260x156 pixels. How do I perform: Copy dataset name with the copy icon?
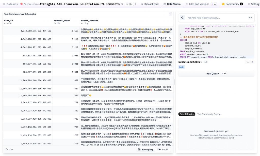122,4
